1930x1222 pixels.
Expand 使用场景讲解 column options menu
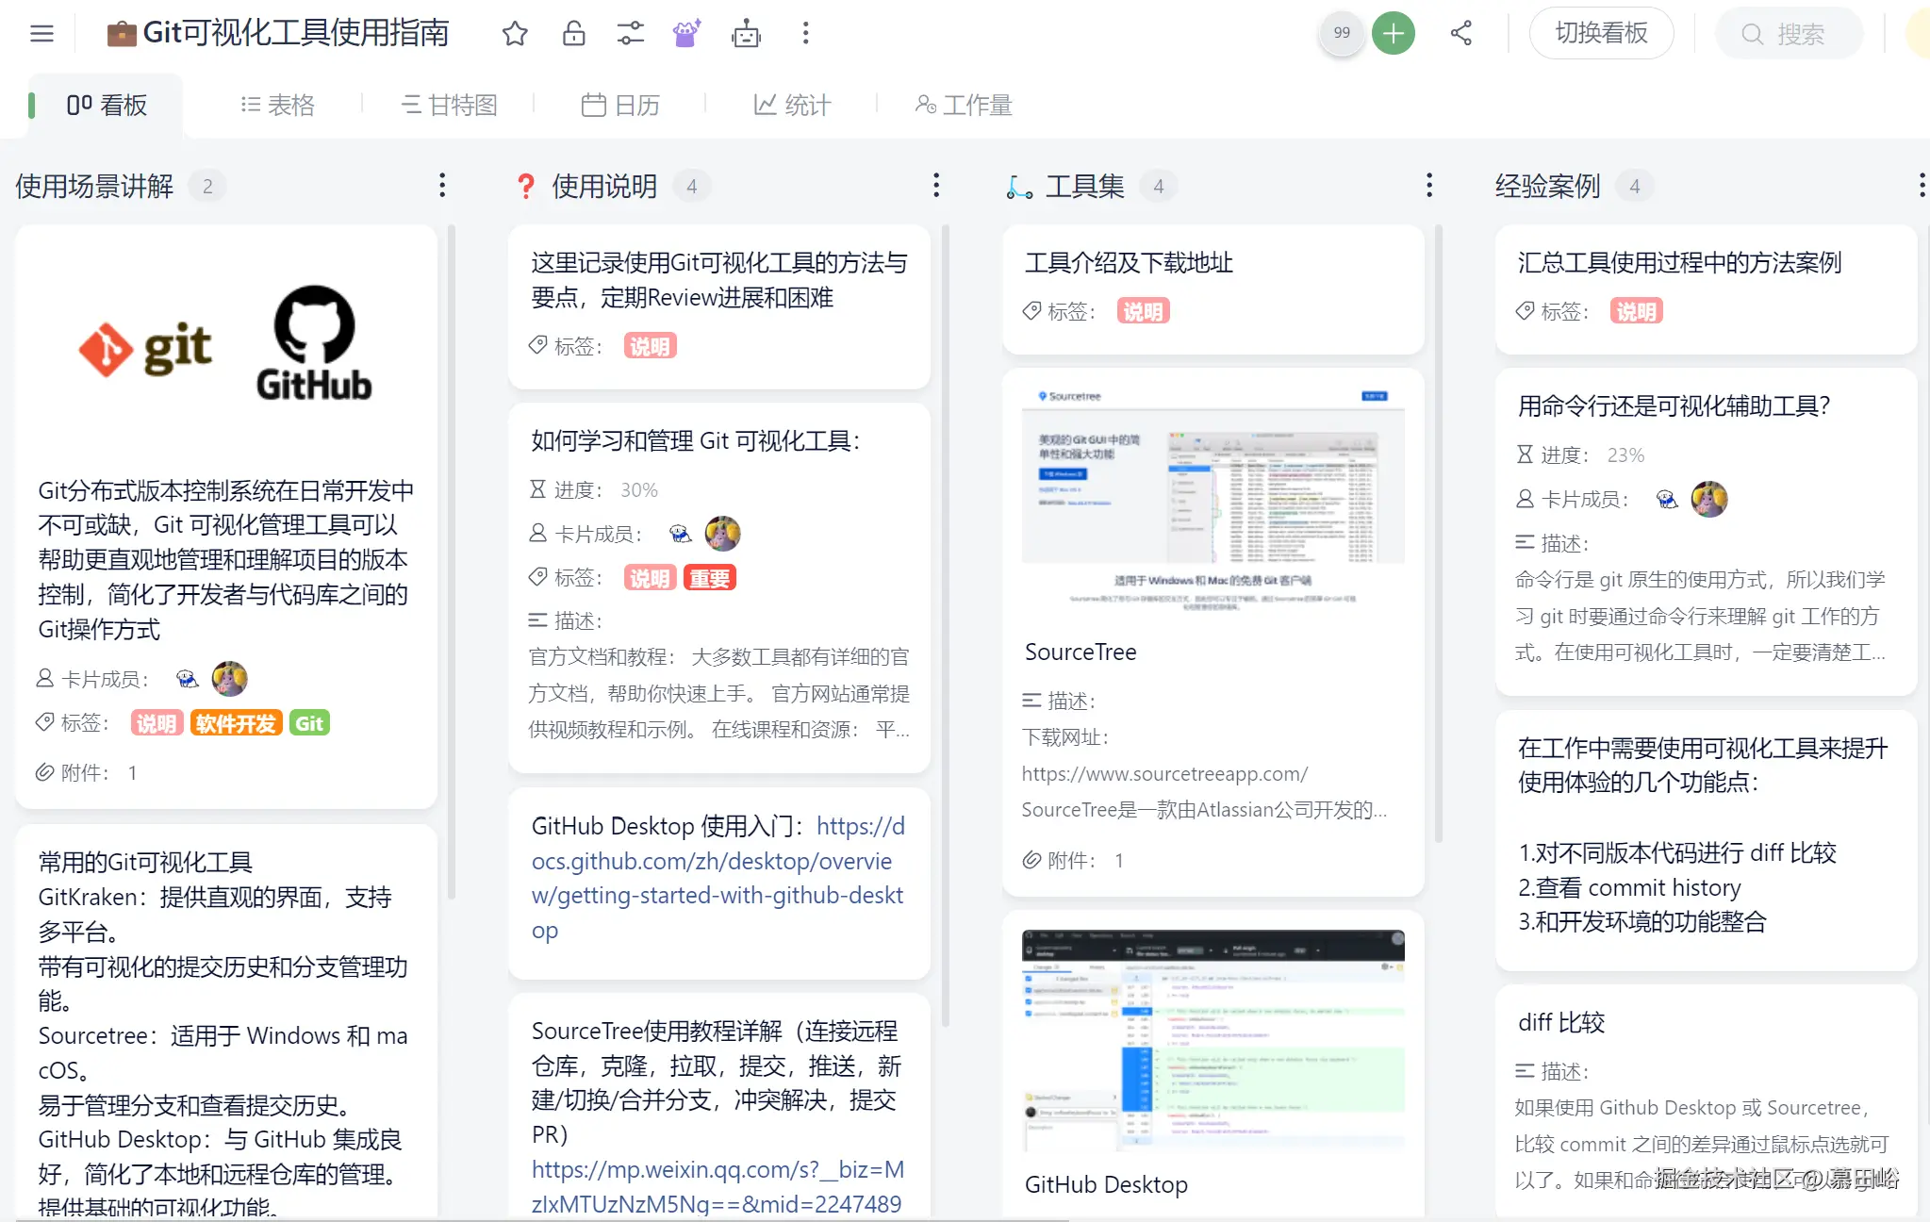[x=442, y=186]
